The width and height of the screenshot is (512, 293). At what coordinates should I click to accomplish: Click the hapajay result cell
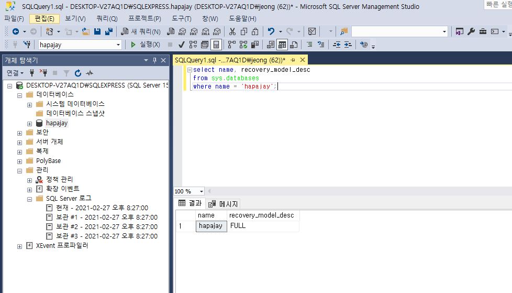coord(212,226)
